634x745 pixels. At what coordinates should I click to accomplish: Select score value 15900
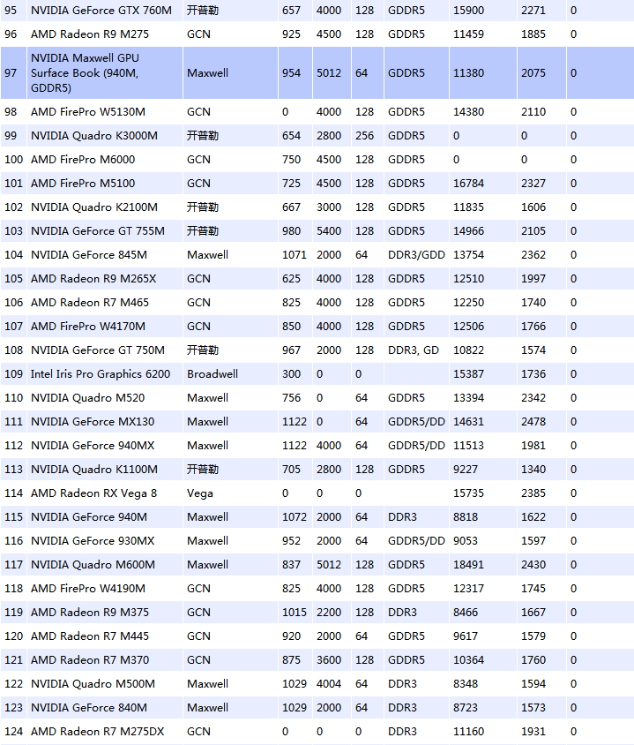pos(468,11)
